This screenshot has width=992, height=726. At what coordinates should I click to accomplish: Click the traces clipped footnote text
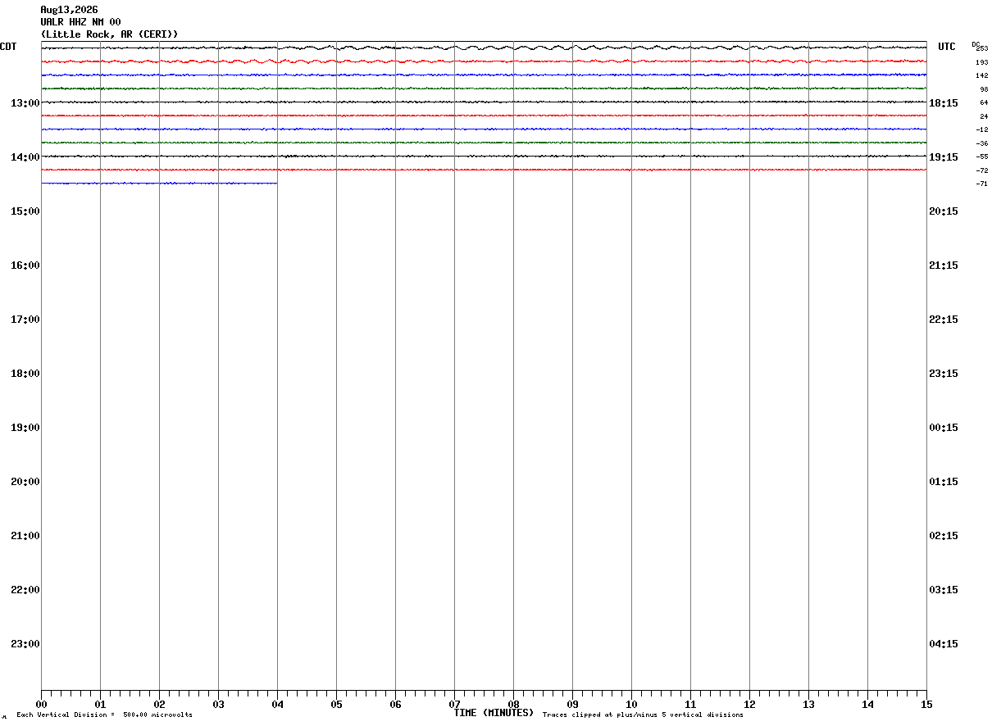pyautogui.click(x=643, y=715)
